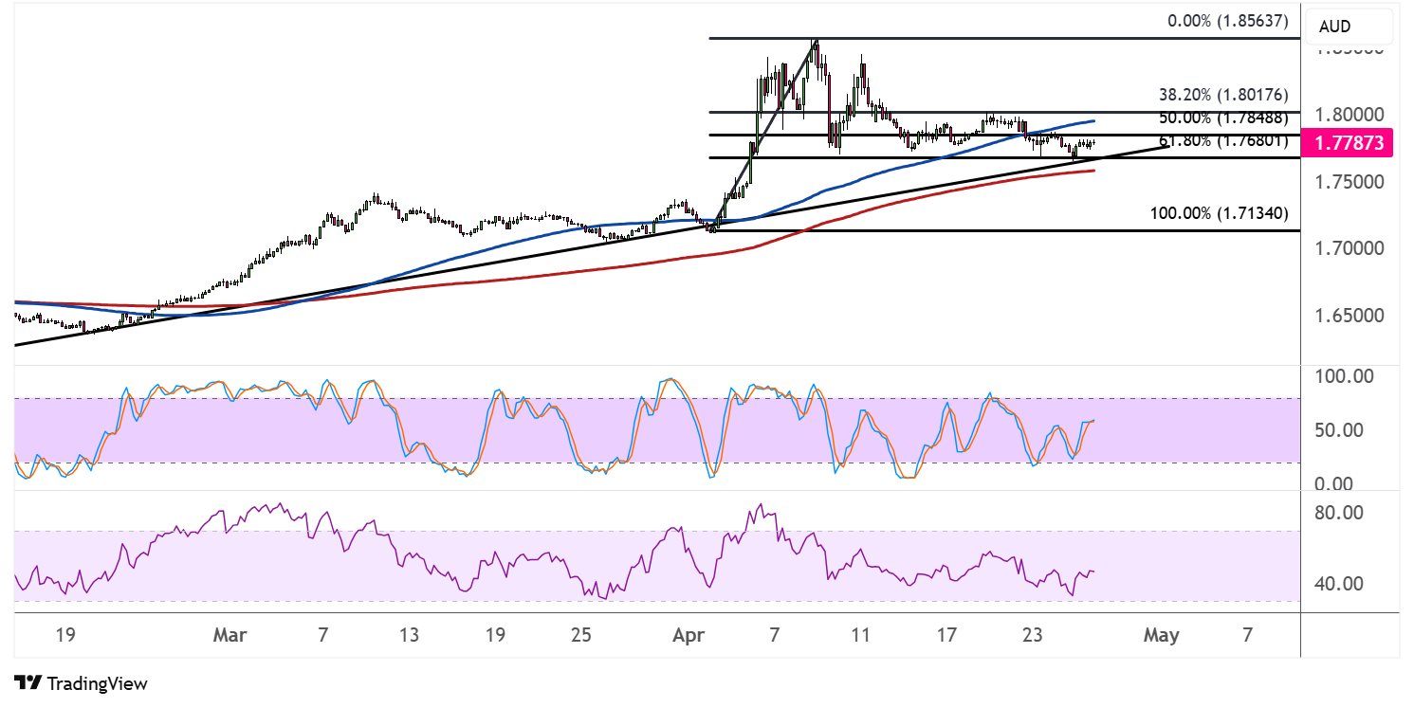
Task: Select the current price label 1.77873
Action: [1349, 143]
